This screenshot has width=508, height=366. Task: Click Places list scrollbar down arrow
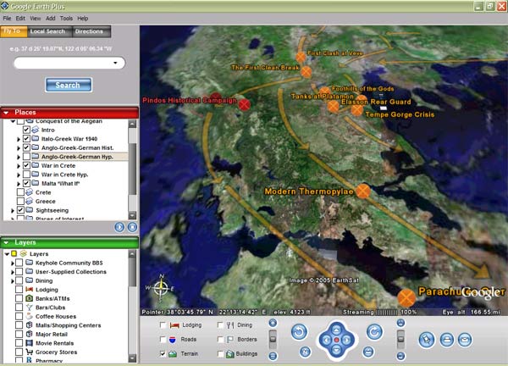pos(132,215)
